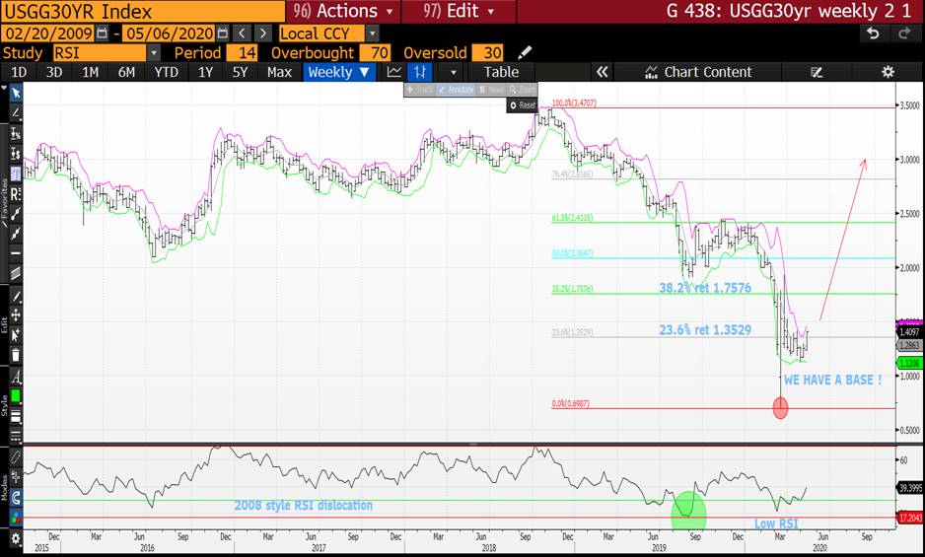Click the Track button
Screen dimensions: 925x557
[x=421, y=90]
